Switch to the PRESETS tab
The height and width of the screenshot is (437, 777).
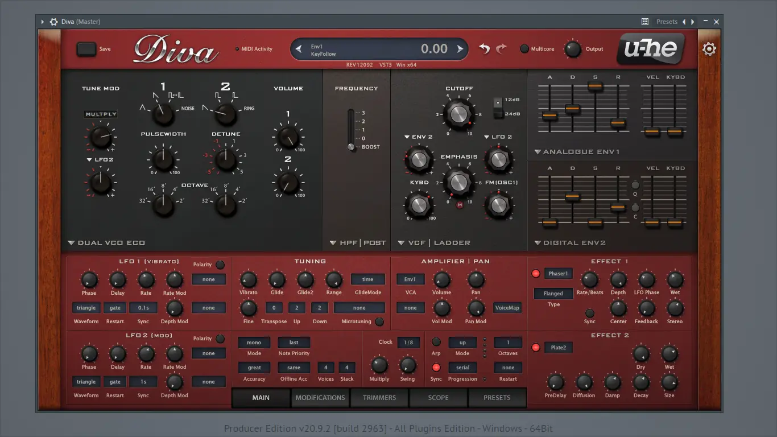coord(497,398)
